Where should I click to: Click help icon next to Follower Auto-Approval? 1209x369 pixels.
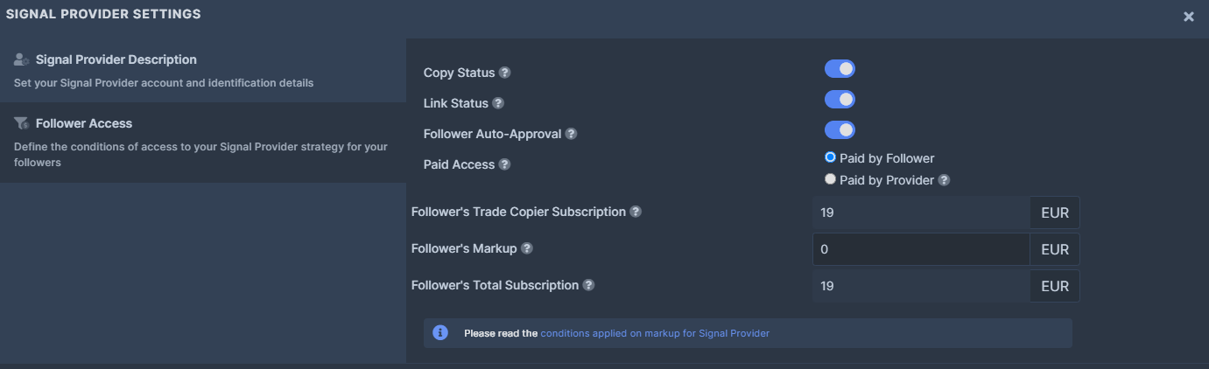(571, 134)
